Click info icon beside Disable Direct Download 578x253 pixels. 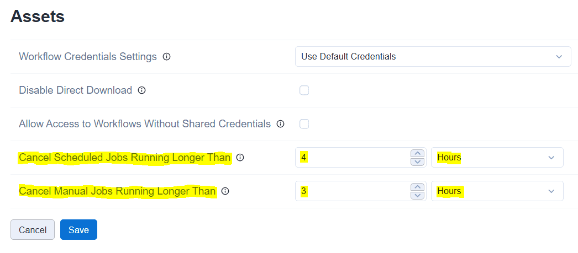pos(141,90)
